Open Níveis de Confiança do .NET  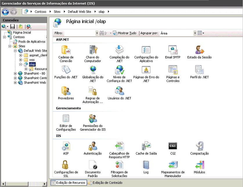tap(119, 74)
